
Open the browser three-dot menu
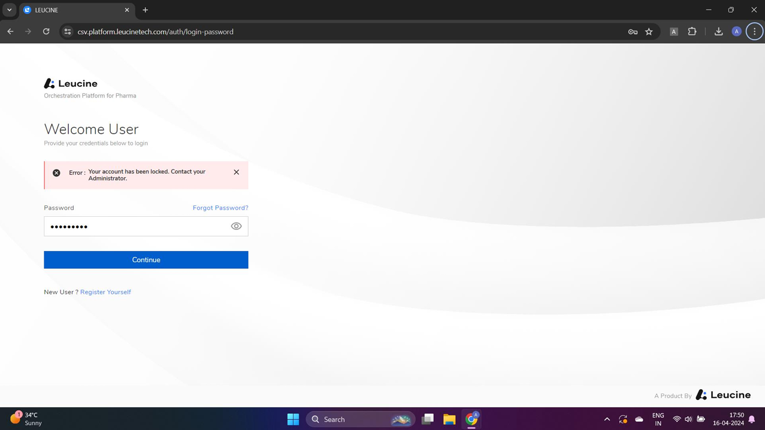[754, 31]
